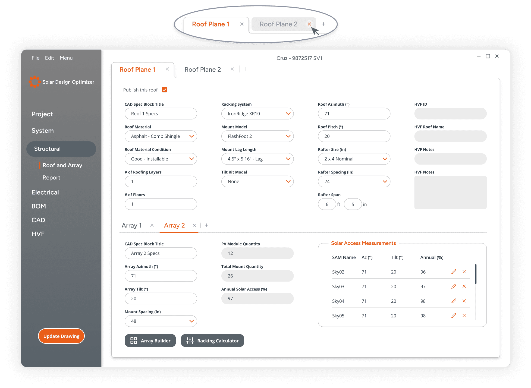Close the Roof Plane 2 tab
The image size is (531, 388).
[x=232, y=69]
